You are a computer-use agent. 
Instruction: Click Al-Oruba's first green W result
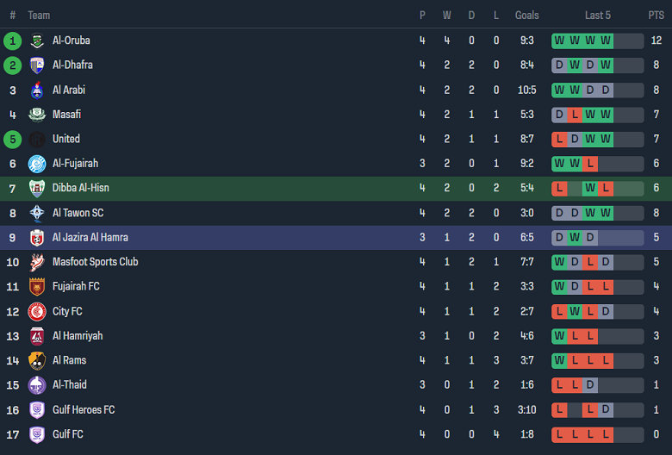[560, 41]
